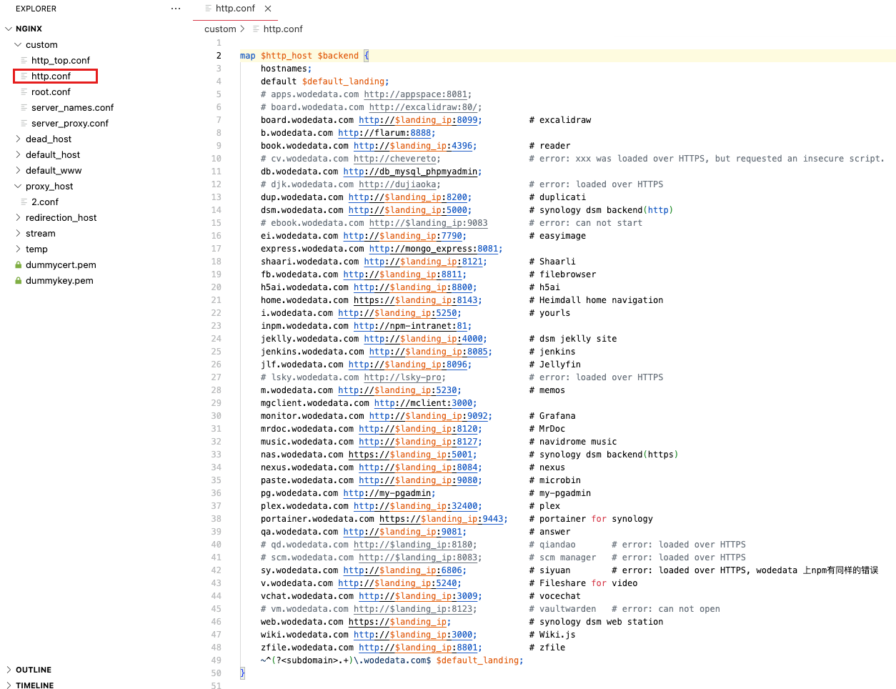
Task: Collapse the custom folder
Action: (x=18, y=44)
